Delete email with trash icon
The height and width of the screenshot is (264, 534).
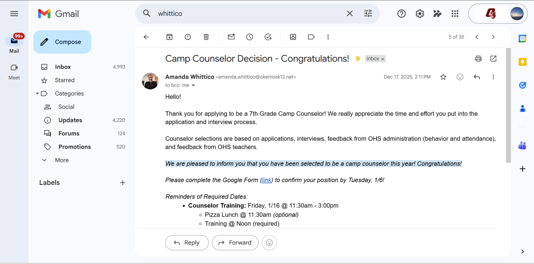click(206, 37)
